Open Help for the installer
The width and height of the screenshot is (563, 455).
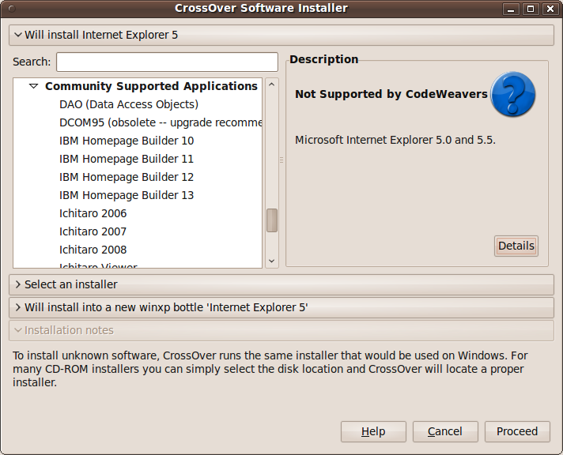(373, 431)
